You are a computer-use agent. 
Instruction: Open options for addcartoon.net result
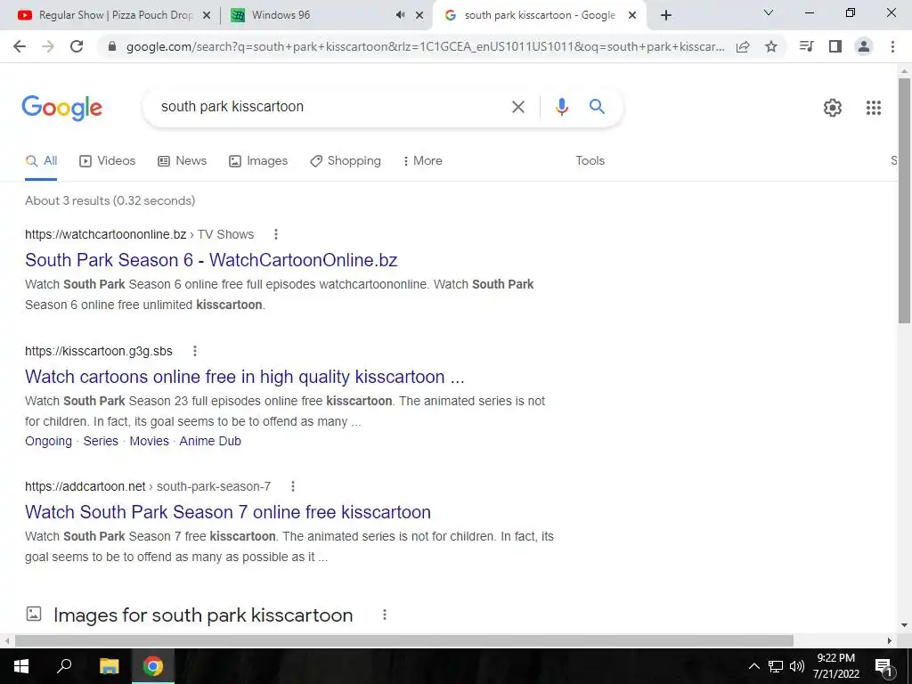click(292, 485)
